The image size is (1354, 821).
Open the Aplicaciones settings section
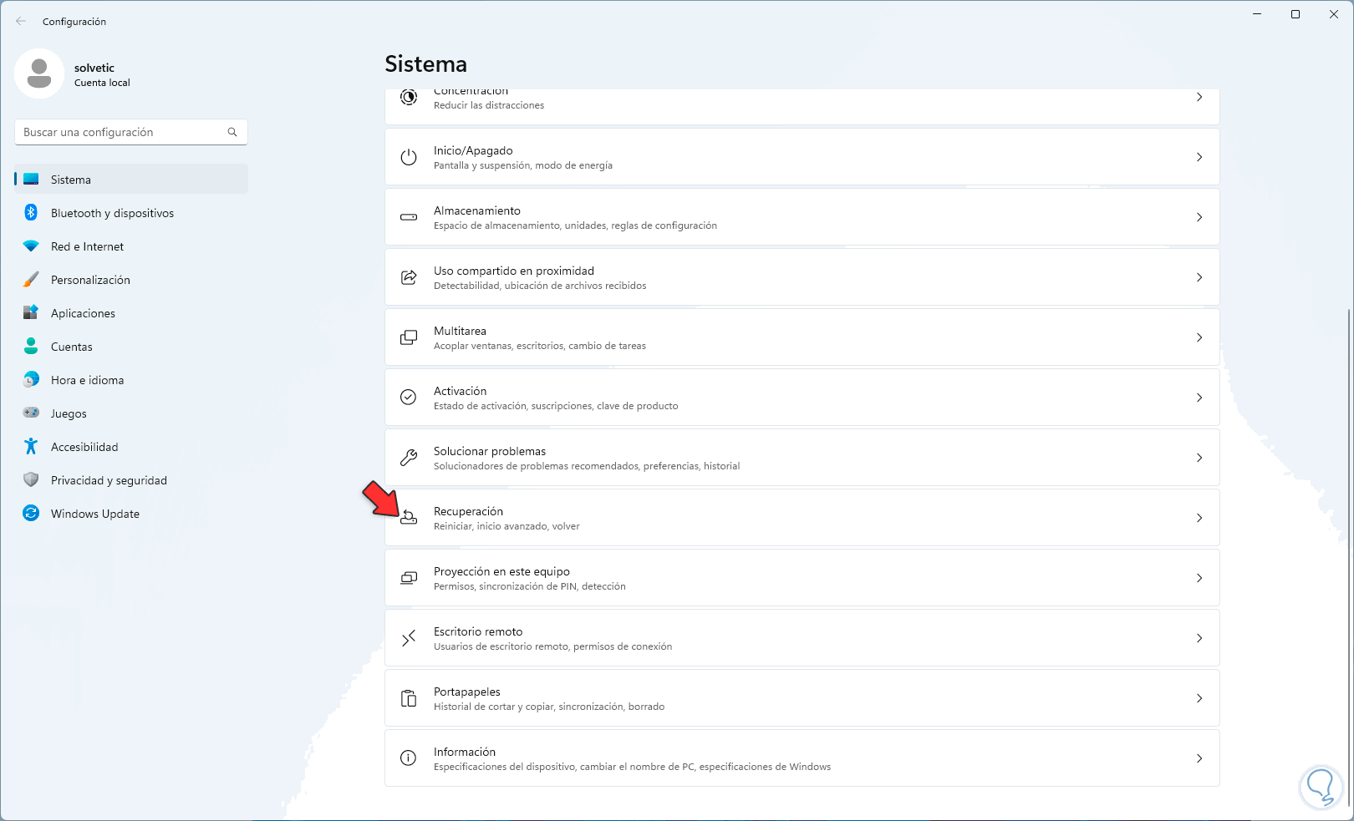point(83,313)
